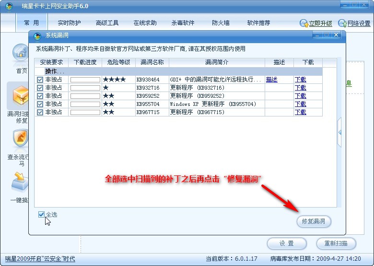The height and width of the screenshot is (266, 374).
Task: Click the download progress bar for KB967715
Action: click(x=85, y=112)
